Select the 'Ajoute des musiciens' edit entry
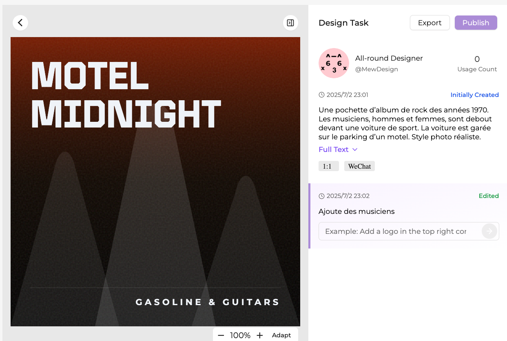507x341 pixels. (x=356, y=211)
